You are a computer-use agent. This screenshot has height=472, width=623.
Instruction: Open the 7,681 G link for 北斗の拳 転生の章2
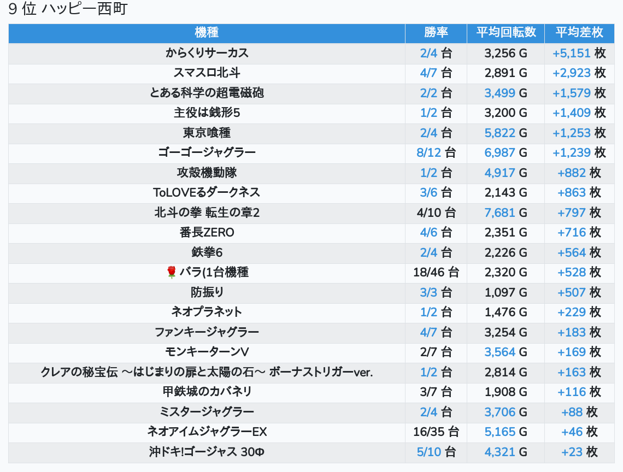click(499, 213)
